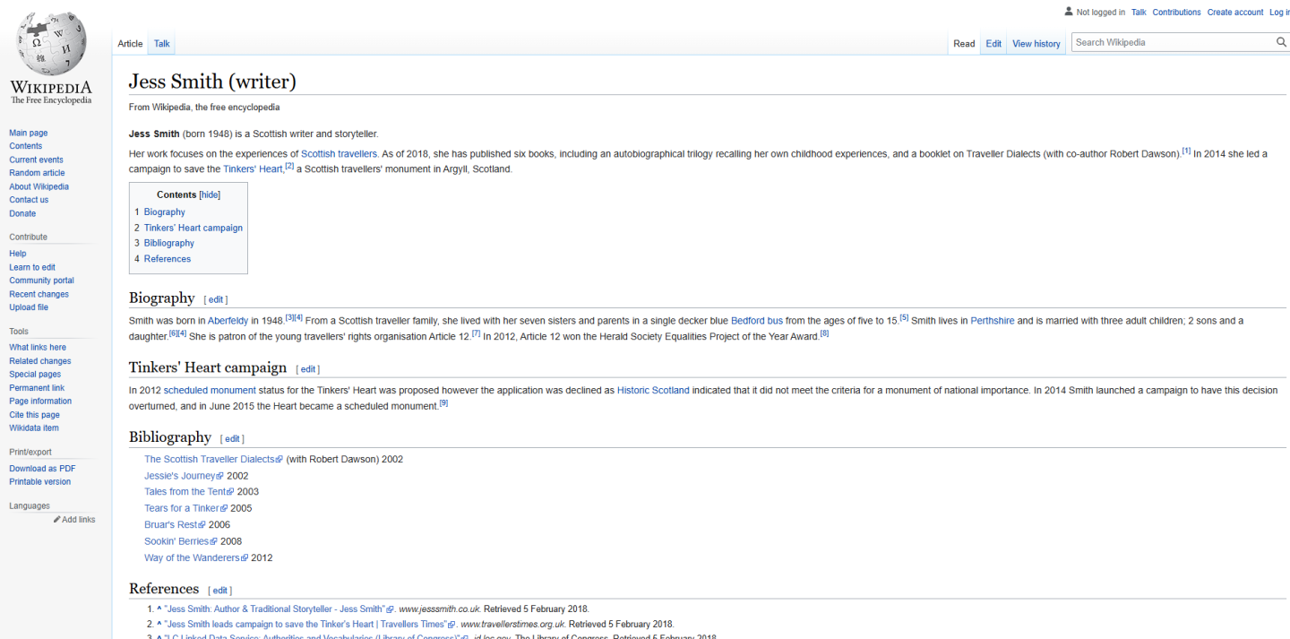The height and width of the screenshot is (639, 1290).
Task: Open Random article from sidebar
Action: click(x=37, y=173)
